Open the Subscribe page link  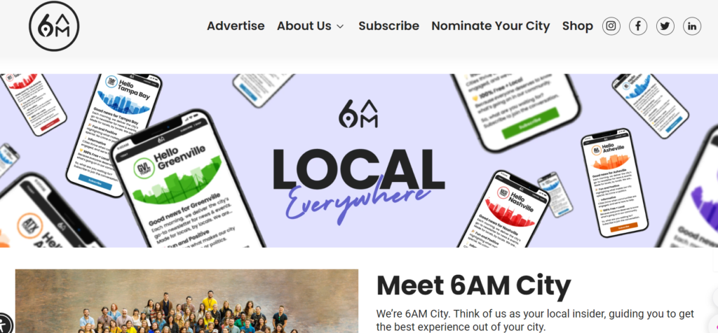388,26
